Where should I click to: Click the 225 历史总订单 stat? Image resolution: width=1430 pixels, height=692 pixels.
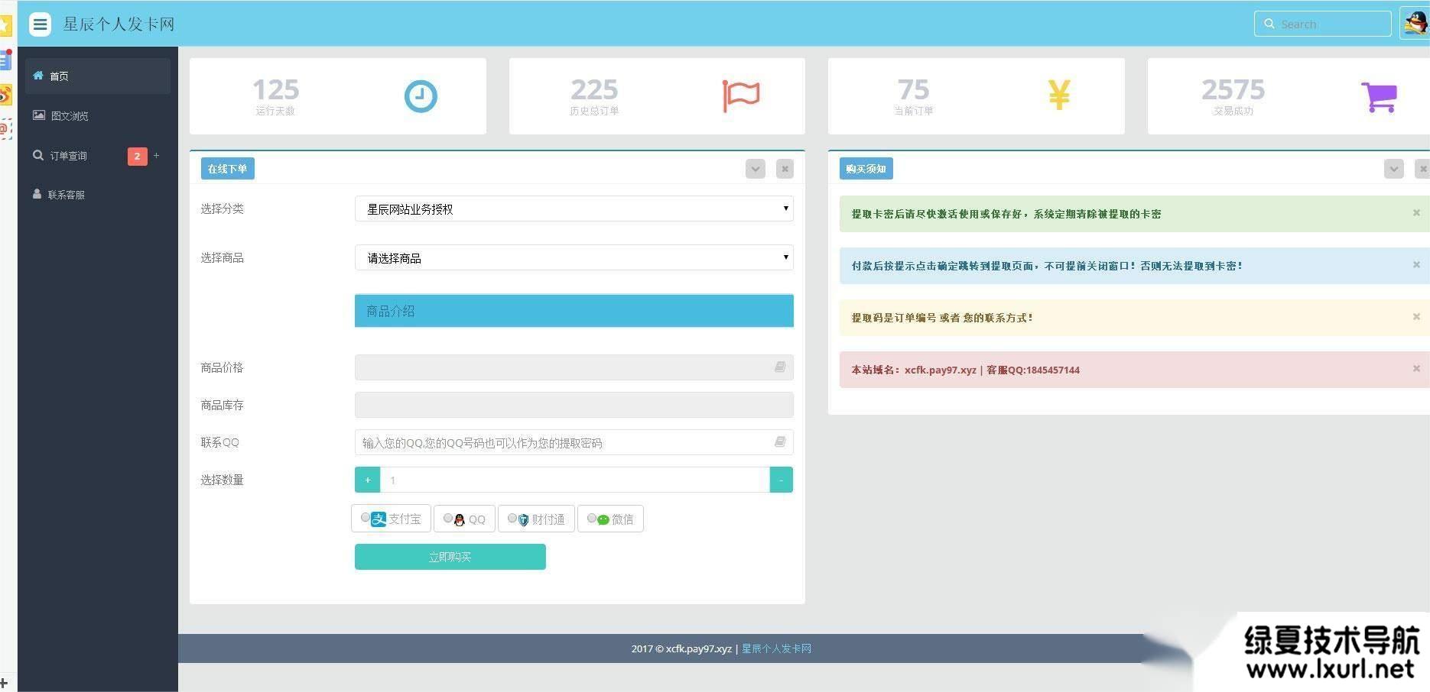(594, 96)
